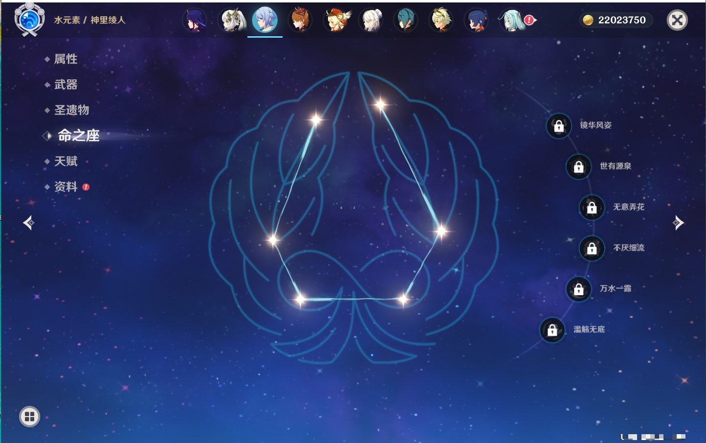706x443 pixels.
Task: Open the 圣遗物 artifacts tab
Action: 71,110
